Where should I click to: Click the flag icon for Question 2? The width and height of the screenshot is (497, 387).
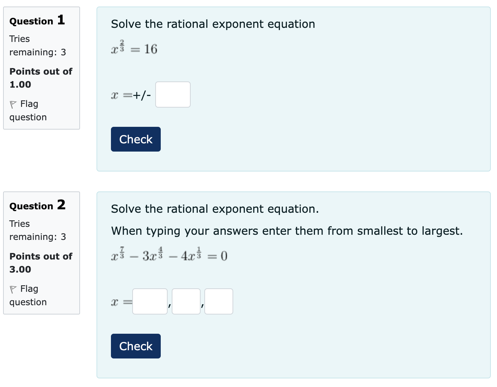(13, 289)
